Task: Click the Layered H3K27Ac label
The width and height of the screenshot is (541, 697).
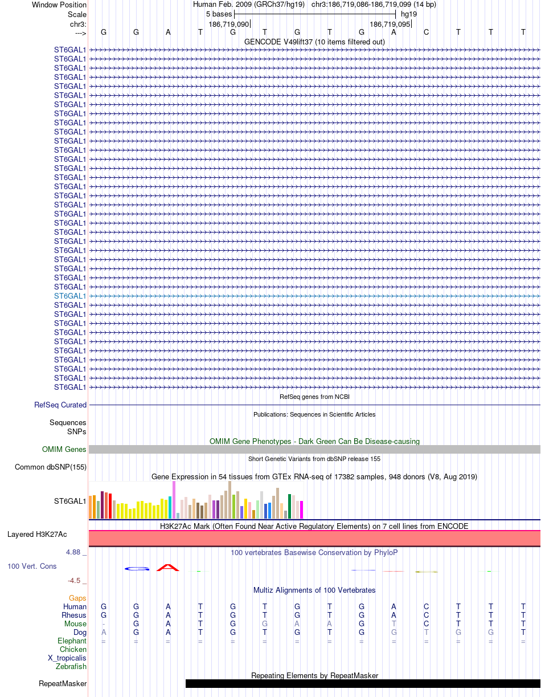Action: tap(37, 535)
